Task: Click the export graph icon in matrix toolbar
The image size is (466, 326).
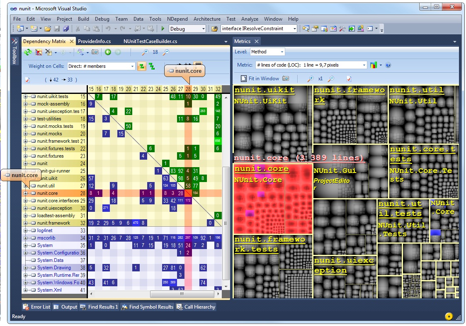Action: click(80, 52)
